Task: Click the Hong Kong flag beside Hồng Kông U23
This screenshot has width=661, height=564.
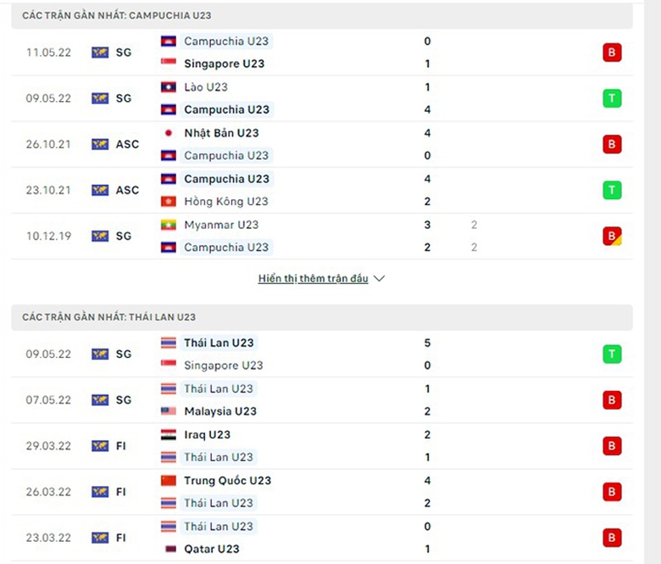Action: [168, 202]
